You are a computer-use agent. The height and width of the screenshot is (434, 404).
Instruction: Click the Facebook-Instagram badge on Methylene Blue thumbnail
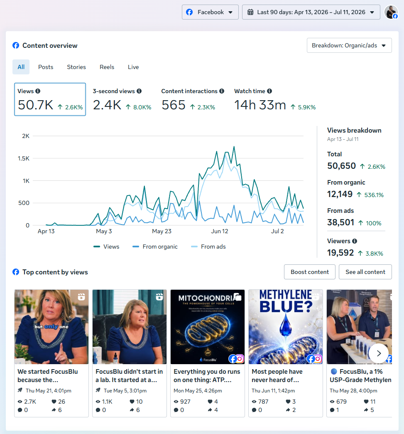coord(314,359)
